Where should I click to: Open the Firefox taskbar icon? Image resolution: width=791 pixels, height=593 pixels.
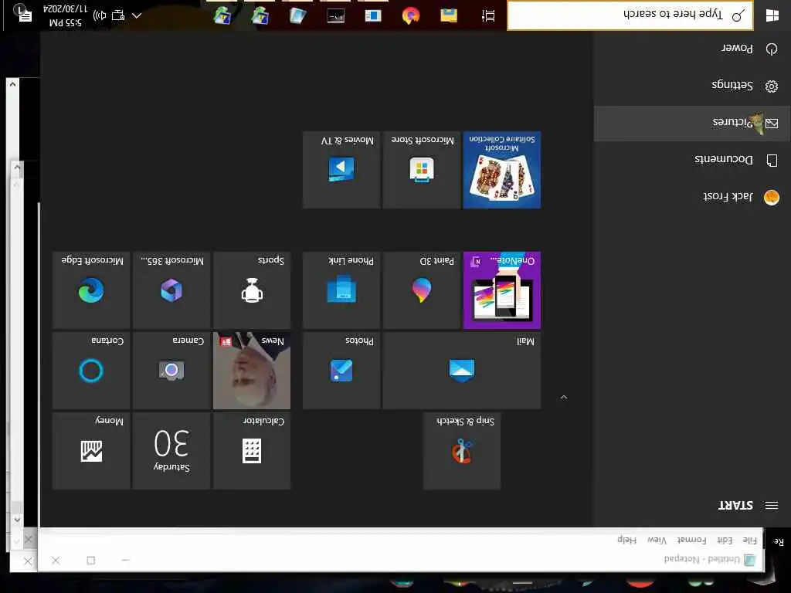click(411, 15)
